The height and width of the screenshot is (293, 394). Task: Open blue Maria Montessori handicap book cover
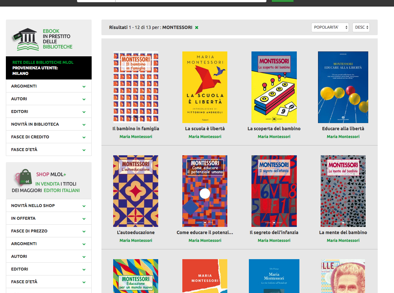(274, 276)
